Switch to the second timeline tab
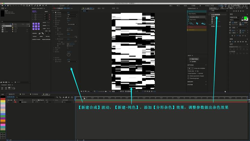Image resolution: width=250 pixels, height=141 pixels. click(22, 94)
